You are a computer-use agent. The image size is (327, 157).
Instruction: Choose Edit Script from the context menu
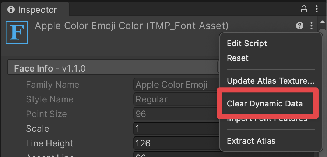pos(247,43)
